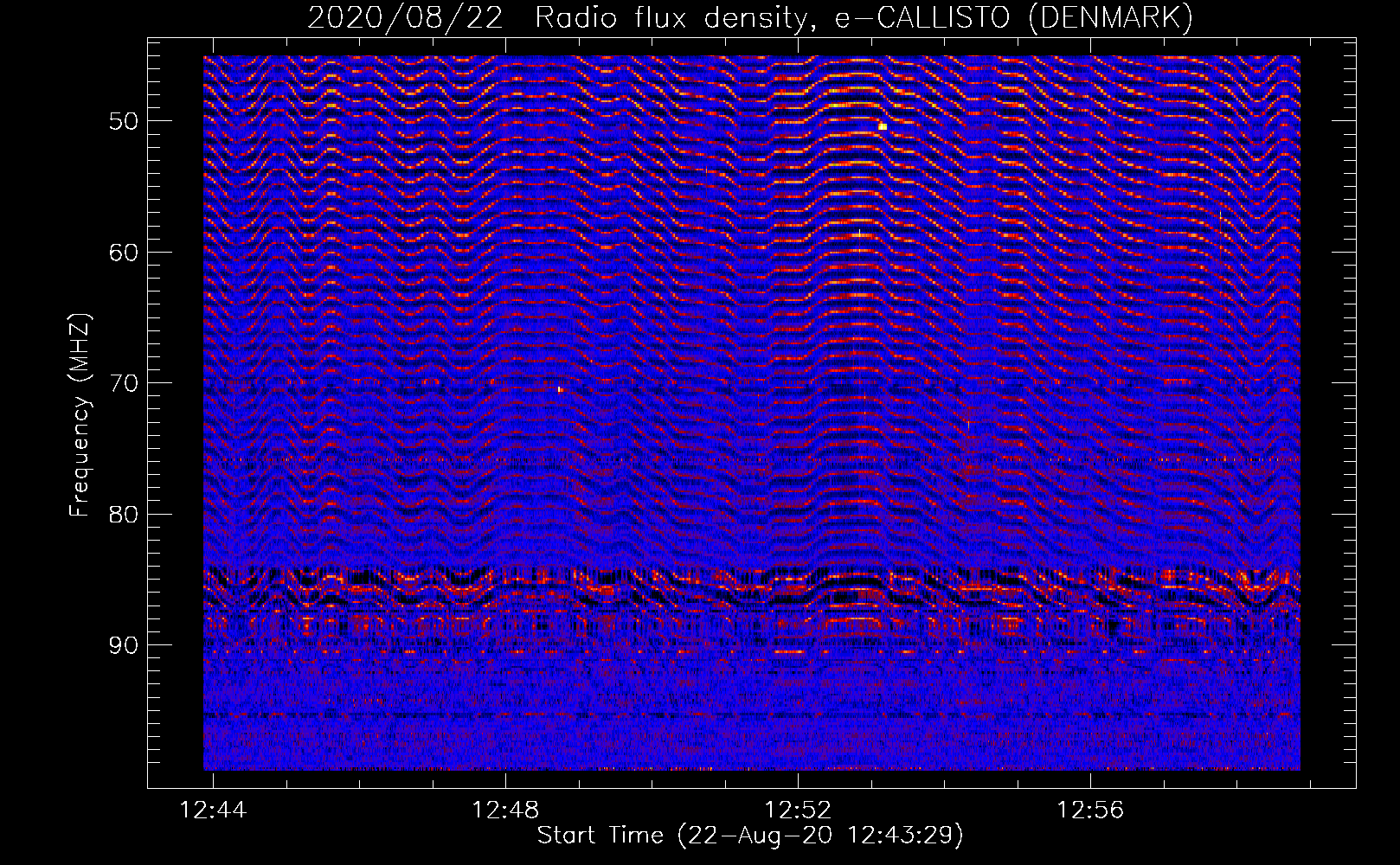Screen dimensions: 1400x865
Task: Click the 'Start Time (22-Aug-20 12:43:29)' label
Action: point(750,836)
